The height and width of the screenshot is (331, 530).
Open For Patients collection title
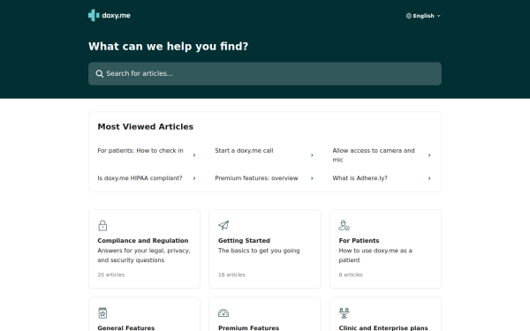[x=359, y=240]
